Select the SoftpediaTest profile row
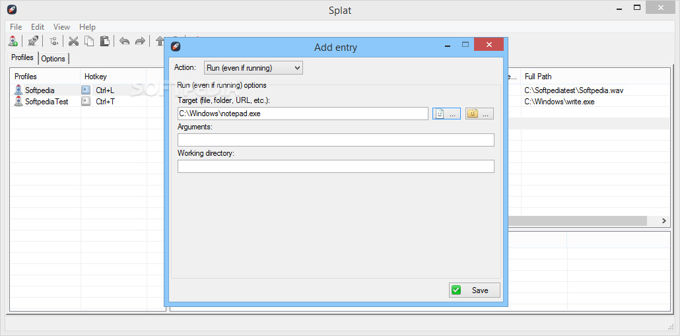The width and height of the screenshot is (680, 336). click(88, 102)
